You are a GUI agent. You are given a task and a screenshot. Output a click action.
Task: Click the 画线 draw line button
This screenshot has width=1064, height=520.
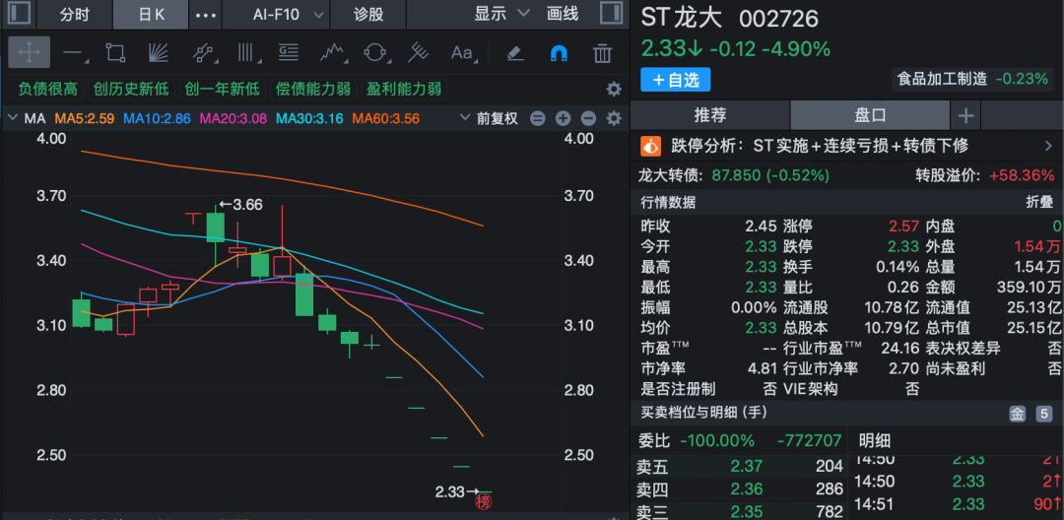pyautogui.click(x=563, y=14)
